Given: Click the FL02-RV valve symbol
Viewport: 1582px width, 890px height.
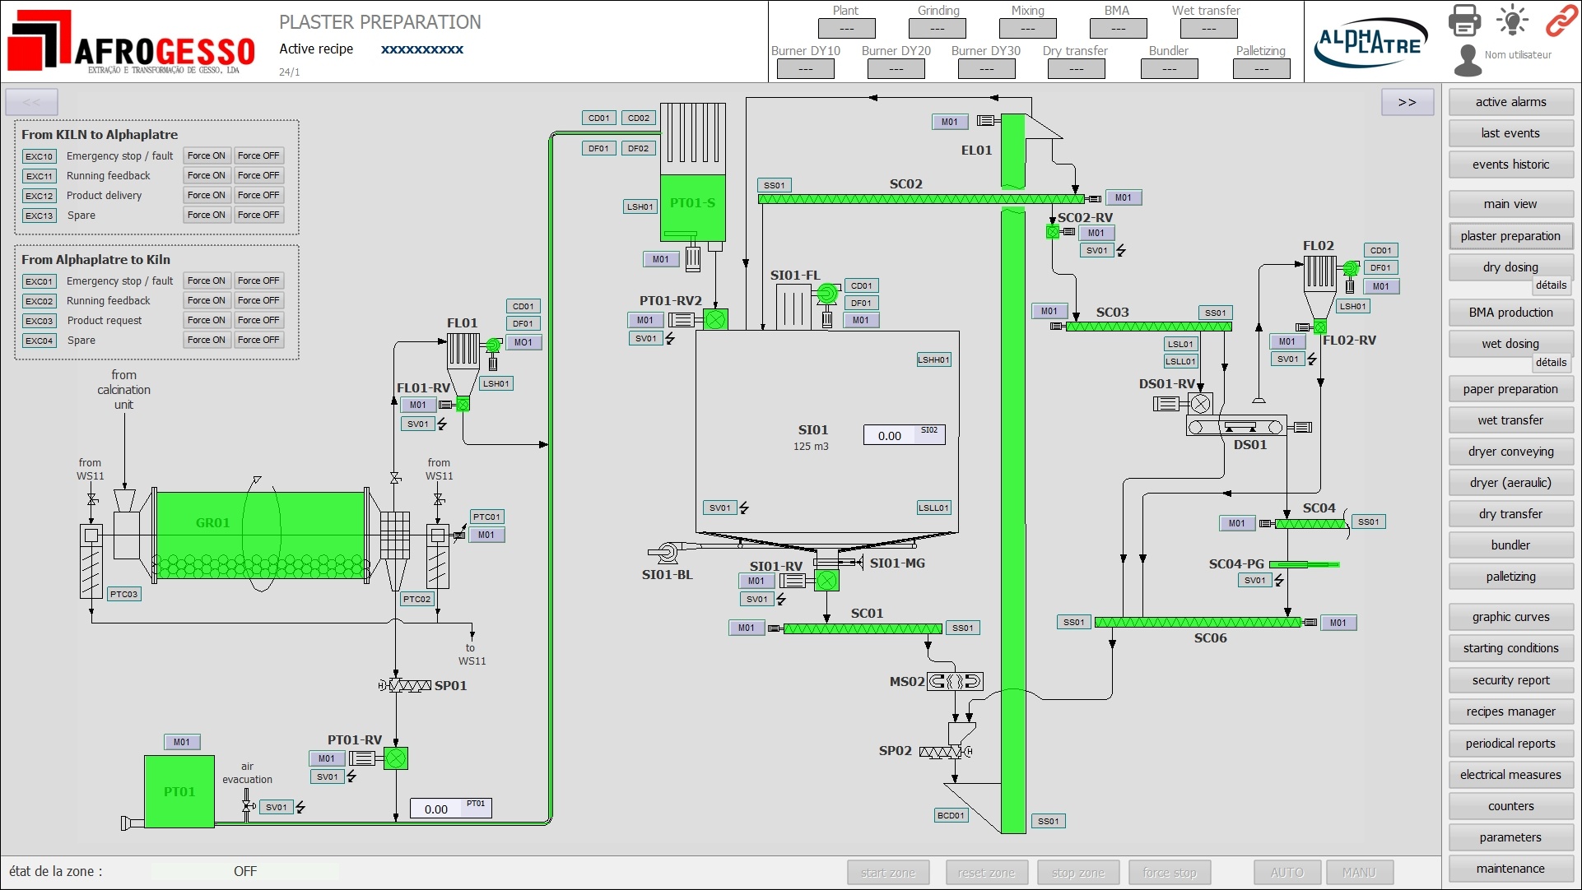Looking at the screenshot, I should [1320, 327].
